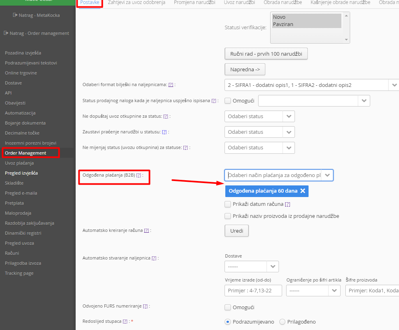Viewport: 399px width, 330px height.
Task: Open Bojanje dokumenta in sidebar
Action: (x=25, y=123)
